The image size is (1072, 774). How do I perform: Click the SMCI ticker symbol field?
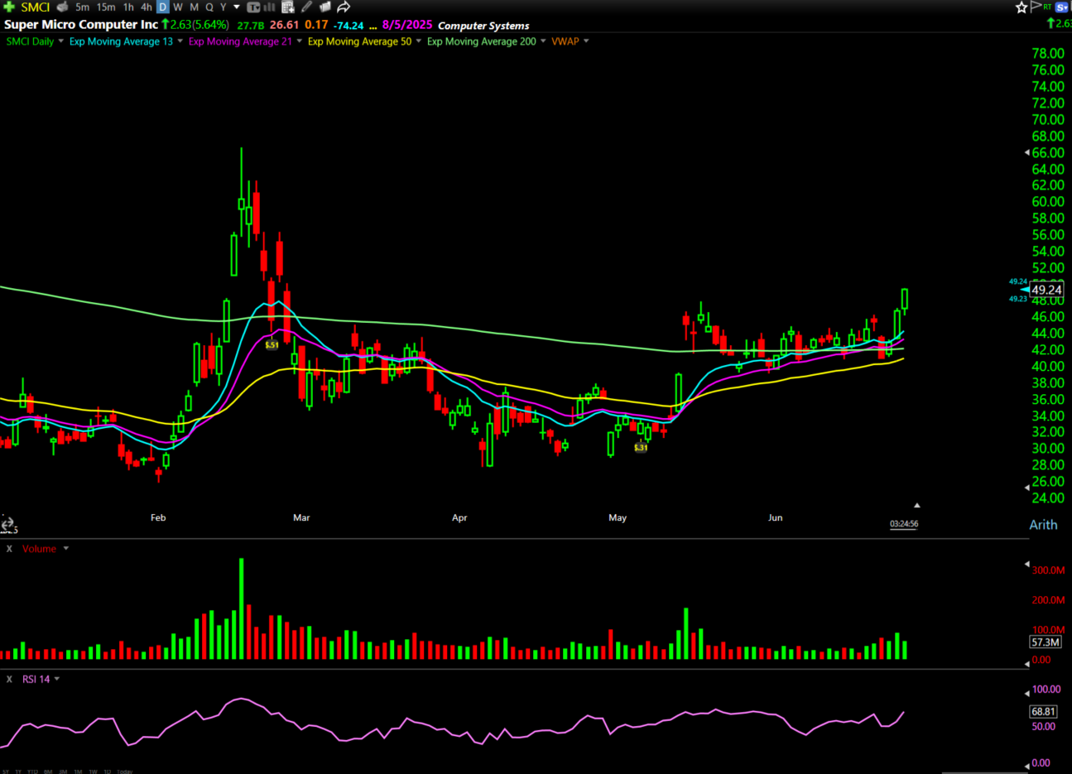[x=36, y=7]
